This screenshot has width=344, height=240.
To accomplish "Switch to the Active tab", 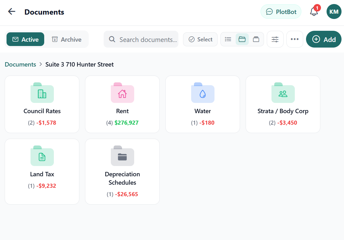I will point(26,39).
